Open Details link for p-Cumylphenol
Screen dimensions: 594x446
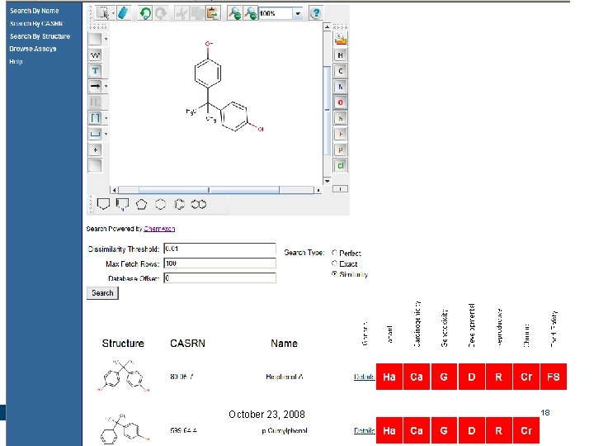click(364, 430)
